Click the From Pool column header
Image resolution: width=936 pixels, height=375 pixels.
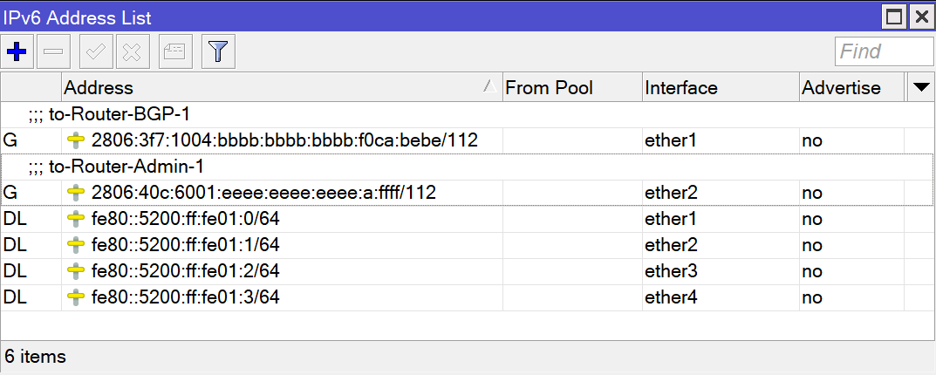tap(571, 87)
